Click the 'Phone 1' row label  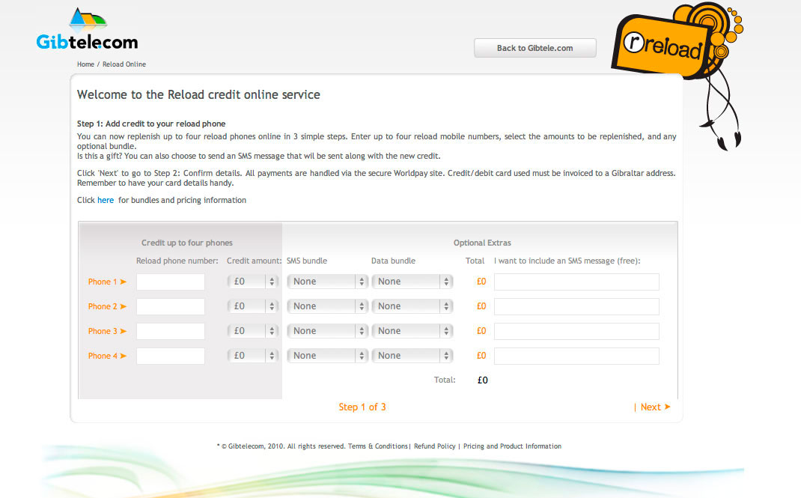(x=107, y=282)
